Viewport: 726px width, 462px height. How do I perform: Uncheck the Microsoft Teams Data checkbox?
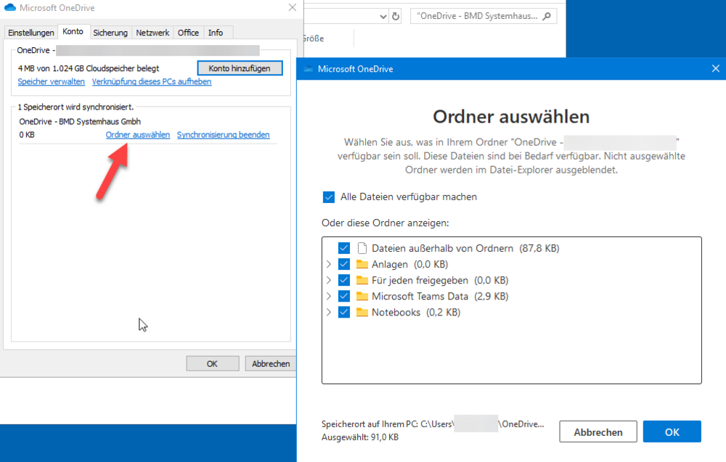tap(344, 297)
